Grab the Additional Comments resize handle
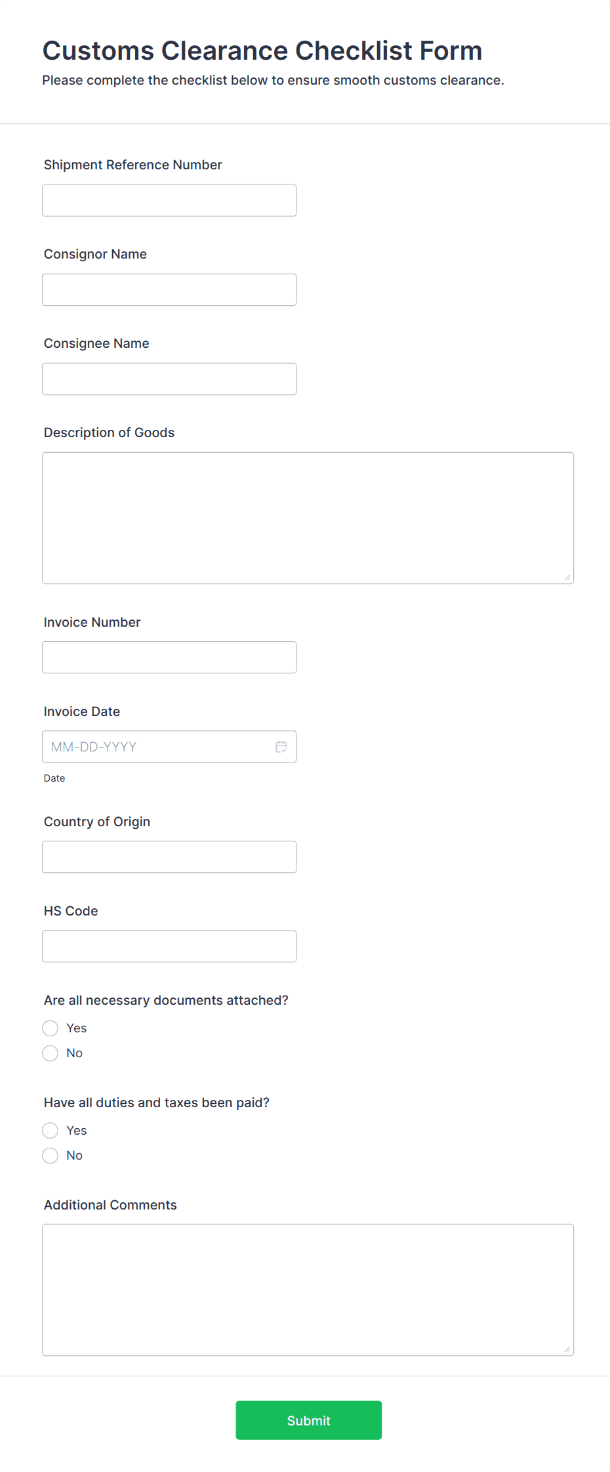The height and width of the screenshot is (1472, 610). pos(567,1349)
